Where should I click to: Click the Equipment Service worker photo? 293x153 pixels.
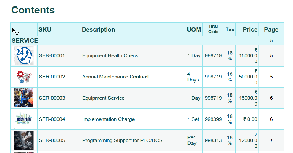pos(24,98)
